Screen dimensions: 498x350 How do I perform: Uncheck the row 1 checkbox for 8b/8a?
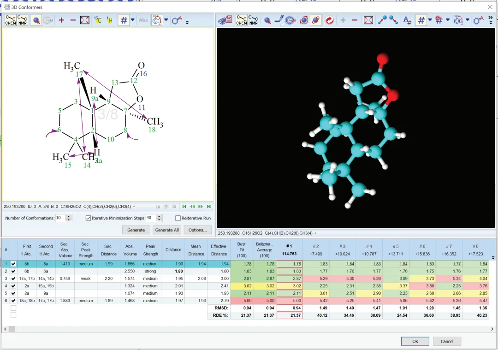click(x=13, y=264)
